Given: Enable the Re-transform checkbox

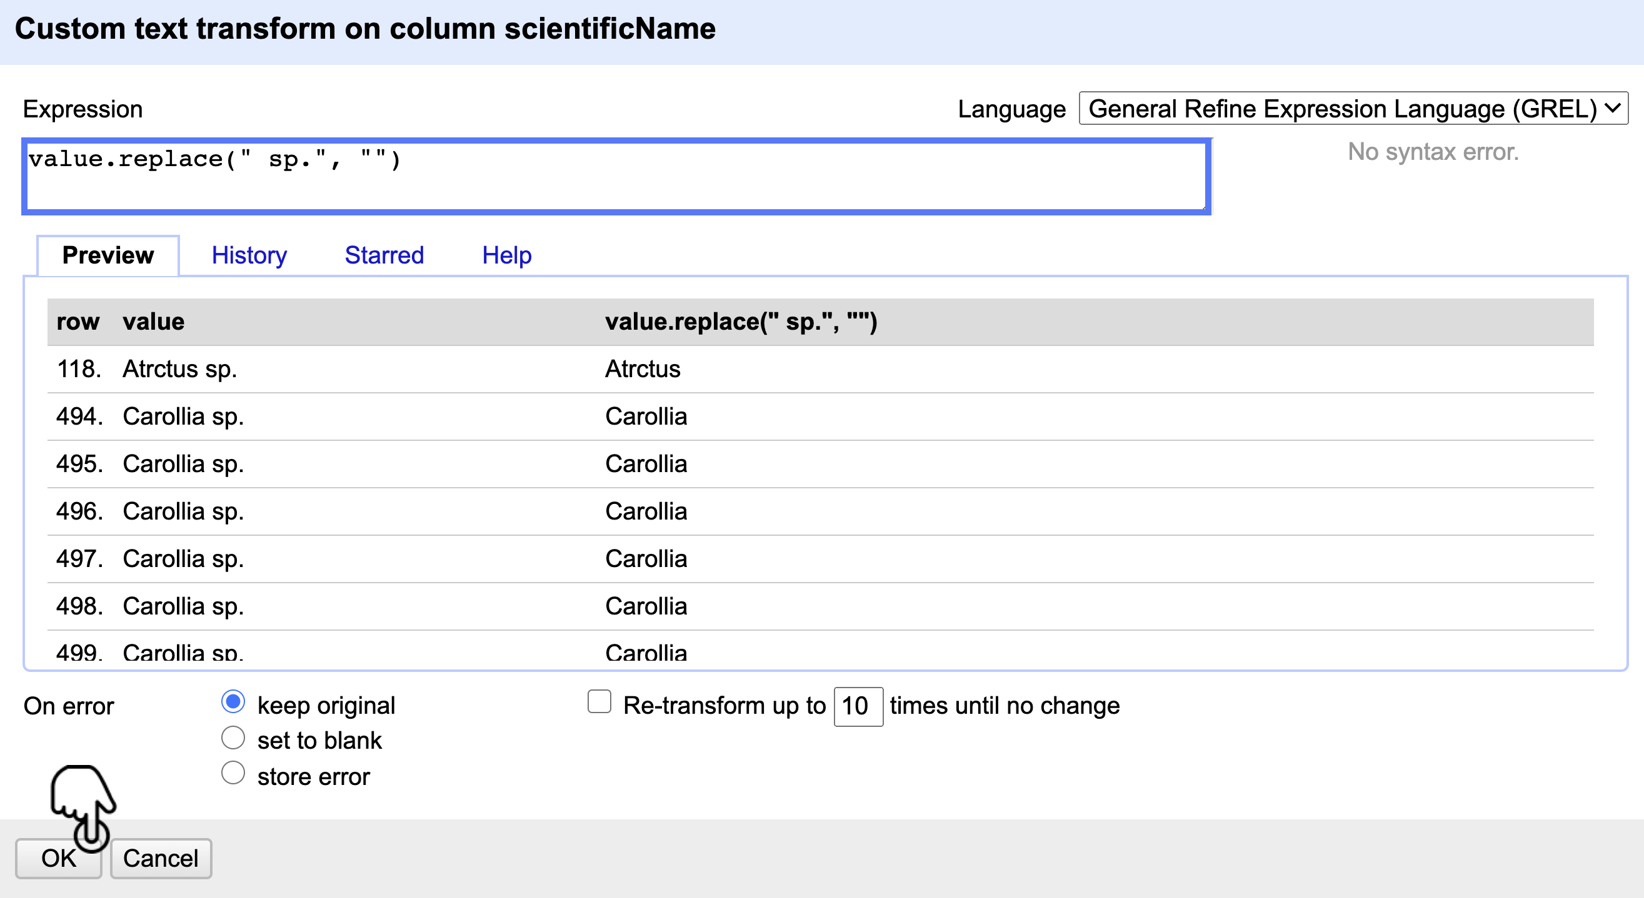Looking at the screenshot, I should tap(599, 702).
